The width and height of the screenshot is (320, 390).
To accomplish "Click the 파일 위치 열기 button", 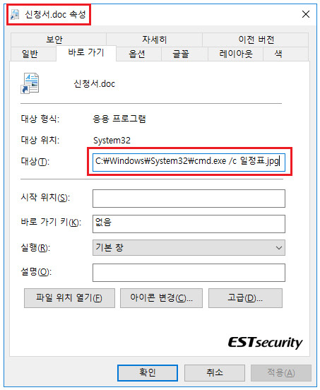I will pyautogui.click(x=69, y=298).
